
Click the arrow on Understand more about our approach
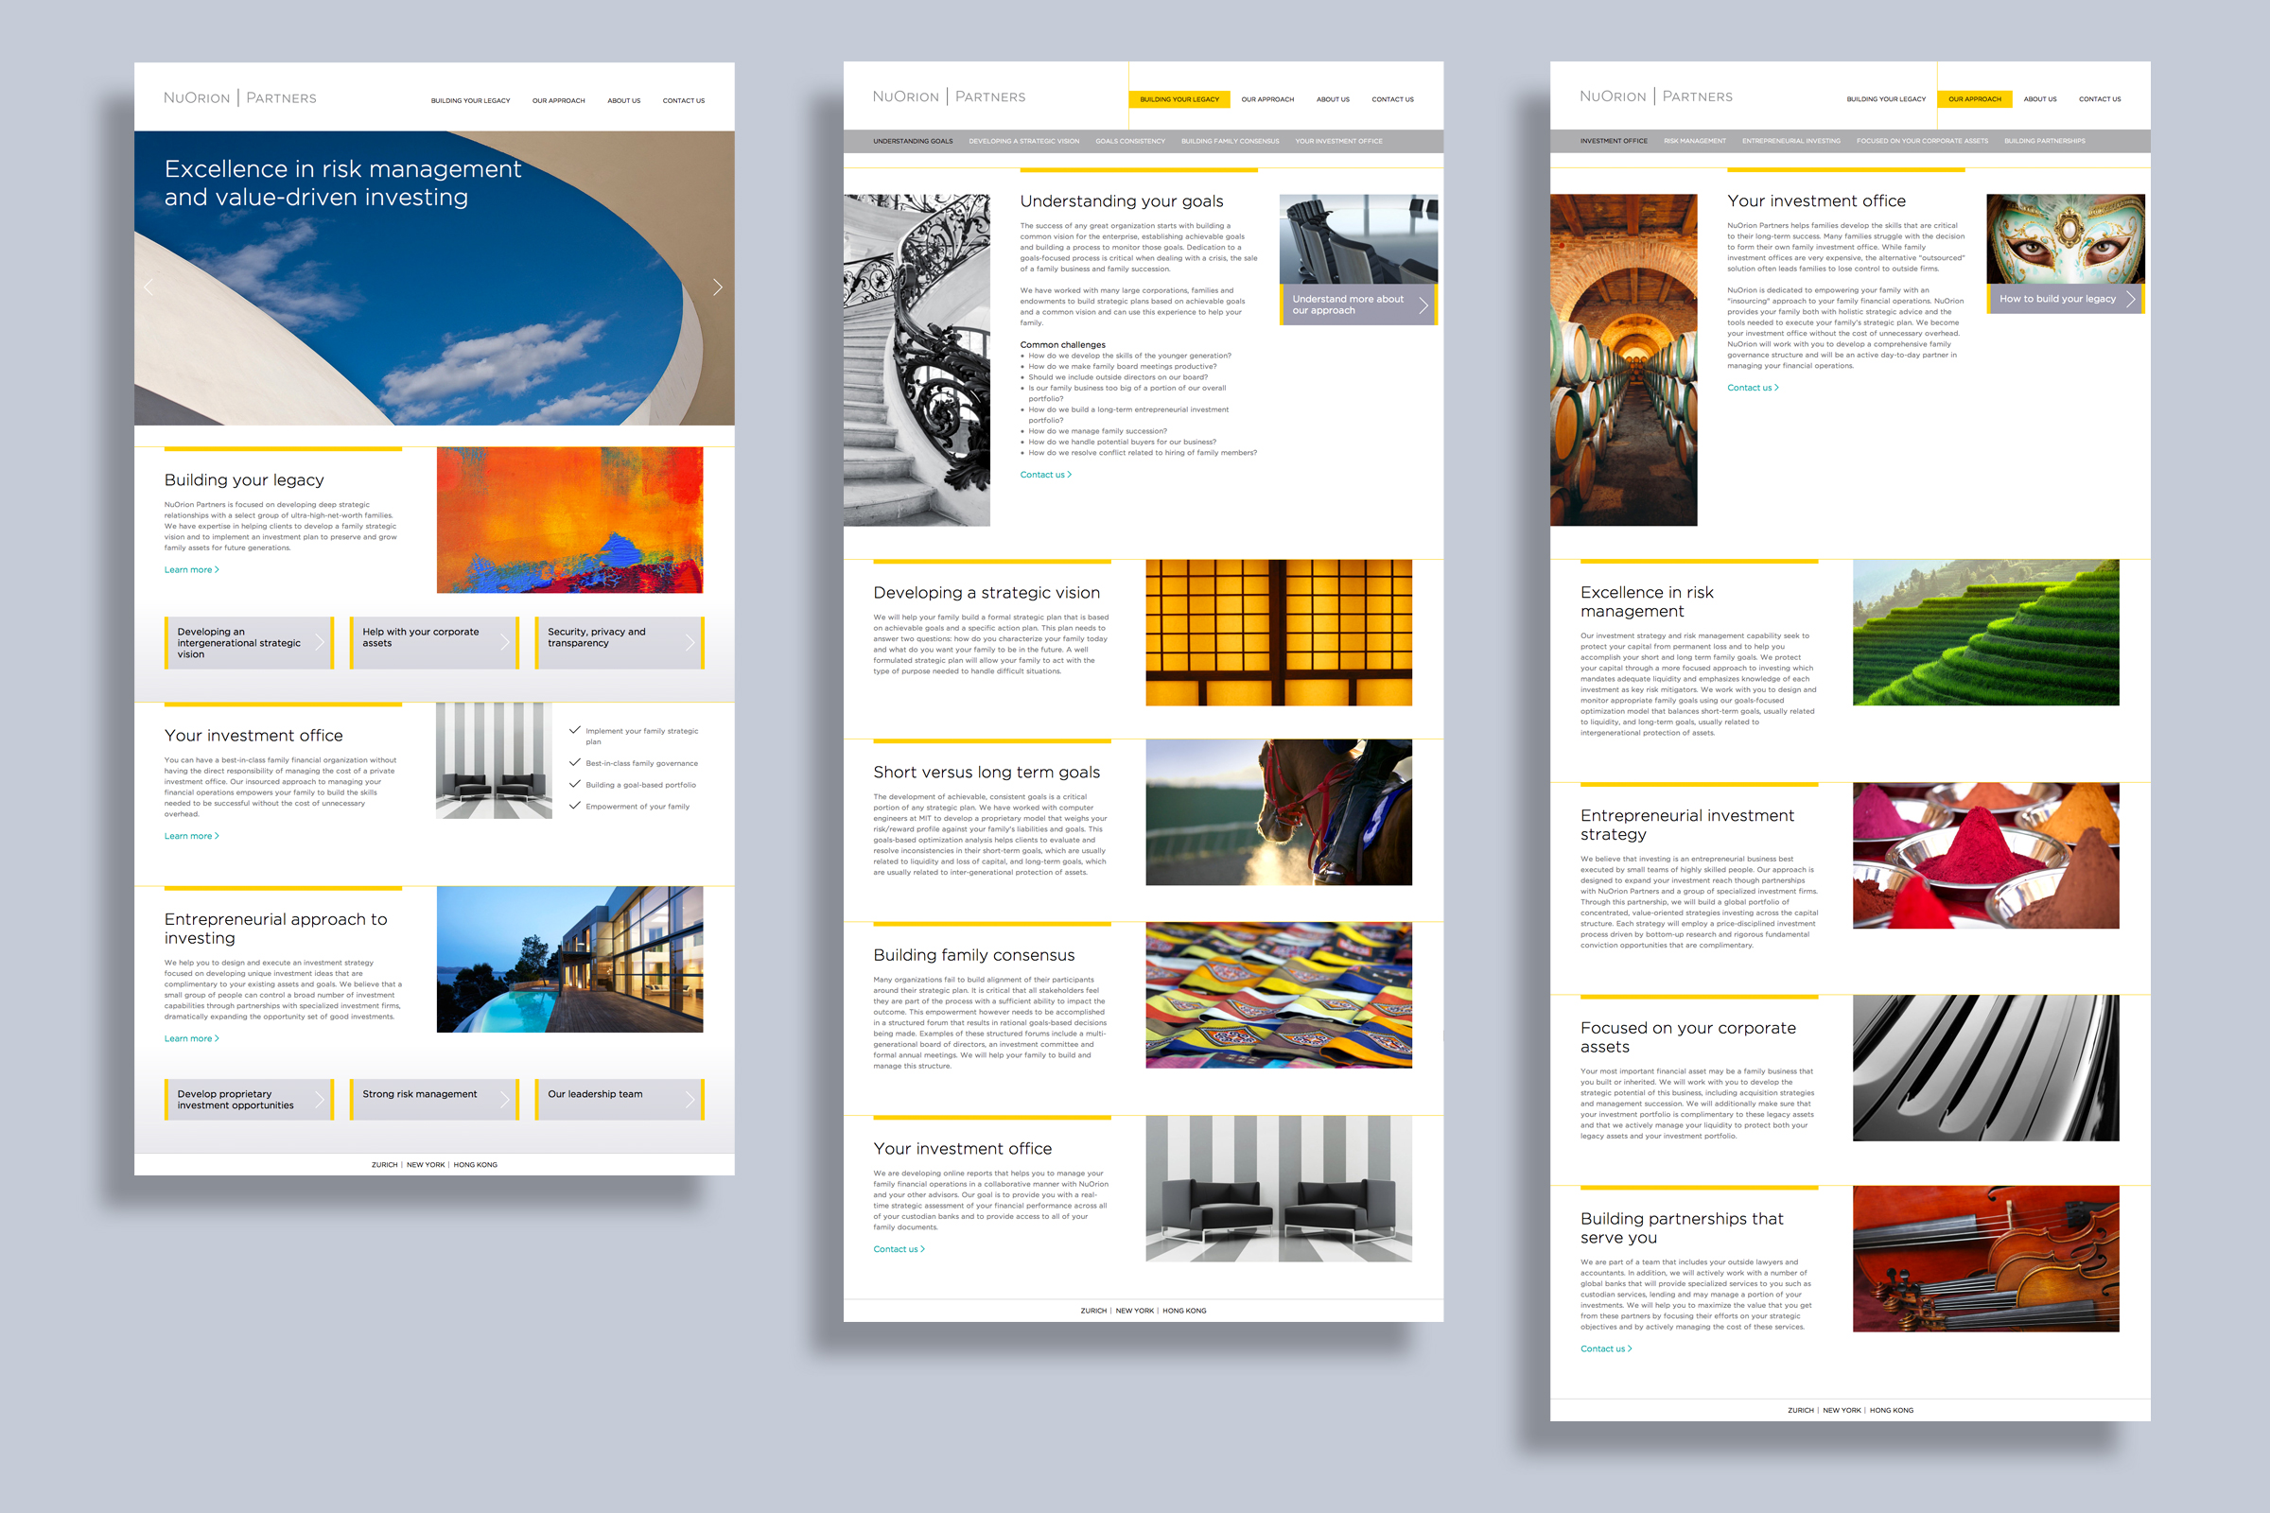pos(1423,304)
